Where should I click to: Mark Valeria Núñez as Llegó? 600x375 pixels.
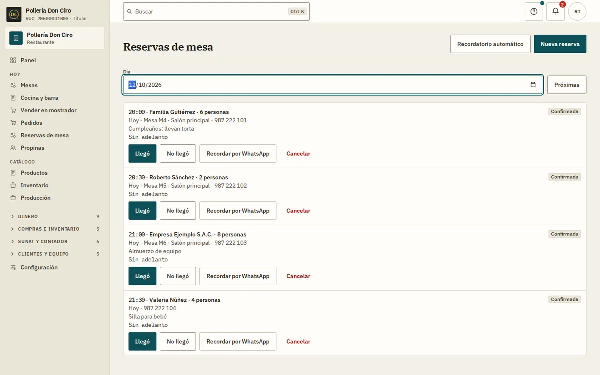[x=142, y=342]
